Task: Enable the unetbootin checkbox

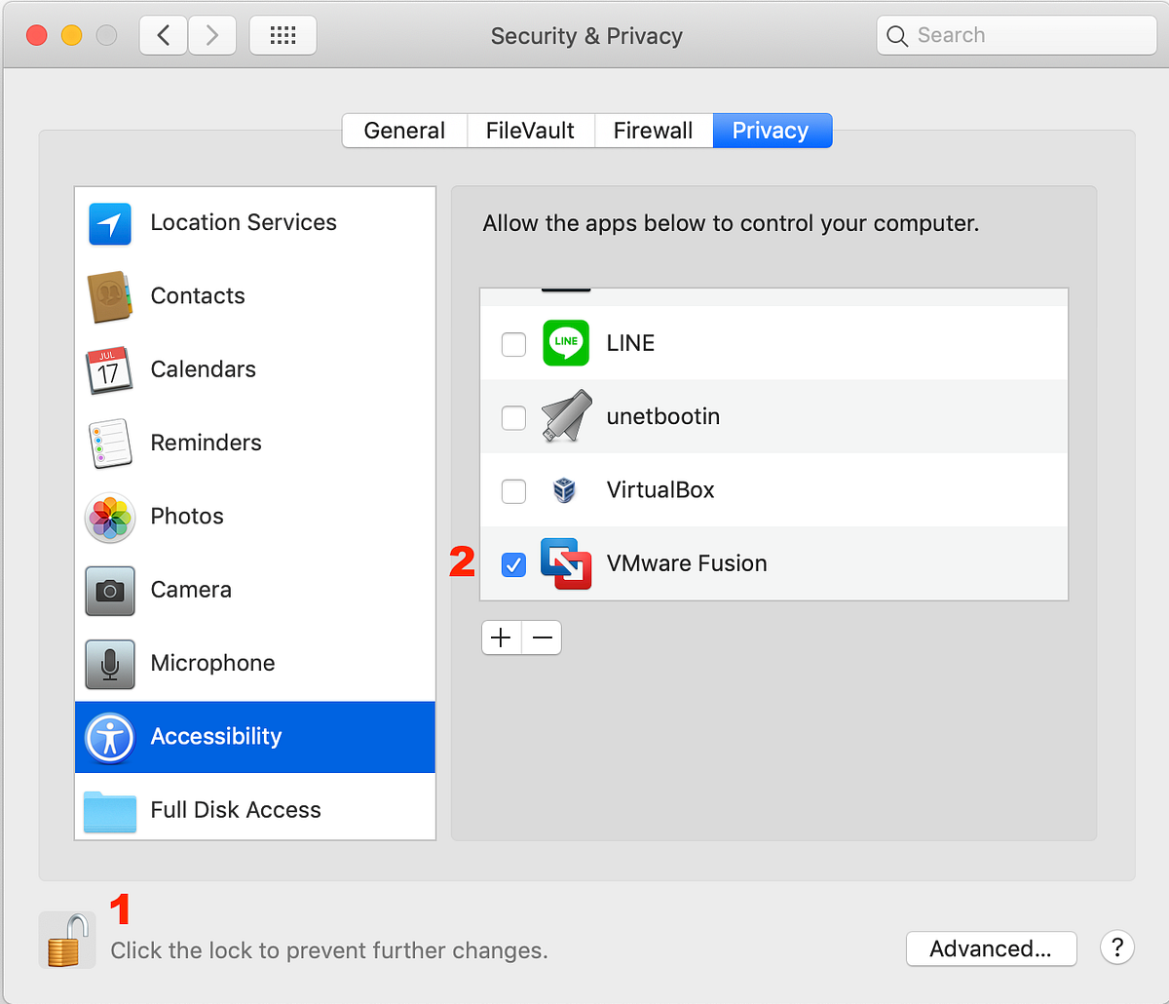Action: pyautogui.click(x=513, y=417)
